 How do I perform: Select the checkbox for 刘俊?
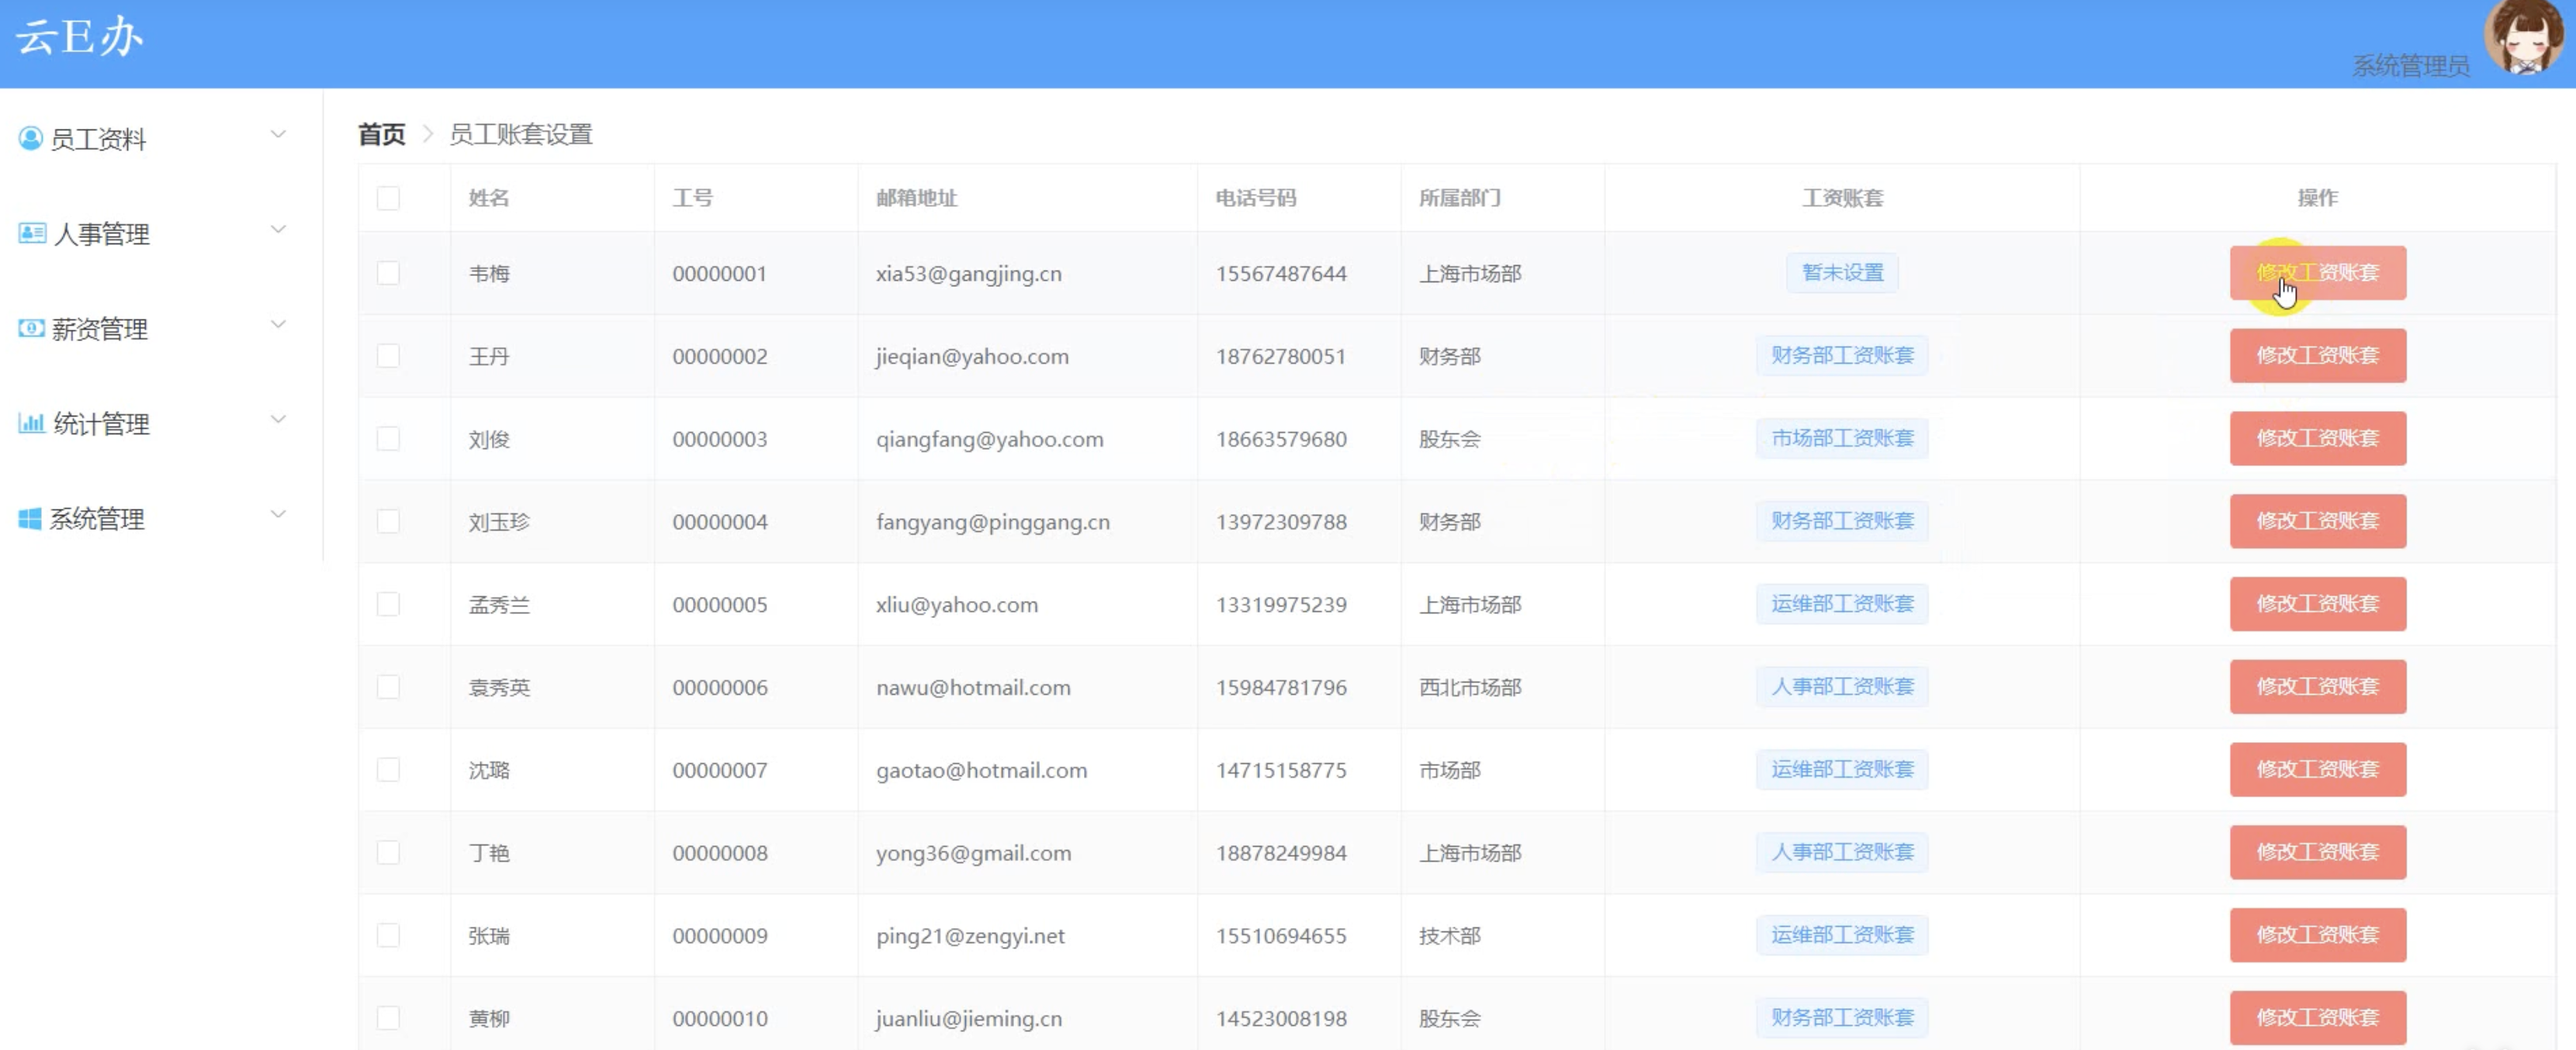pyautogui.click(x=388, y=439)
